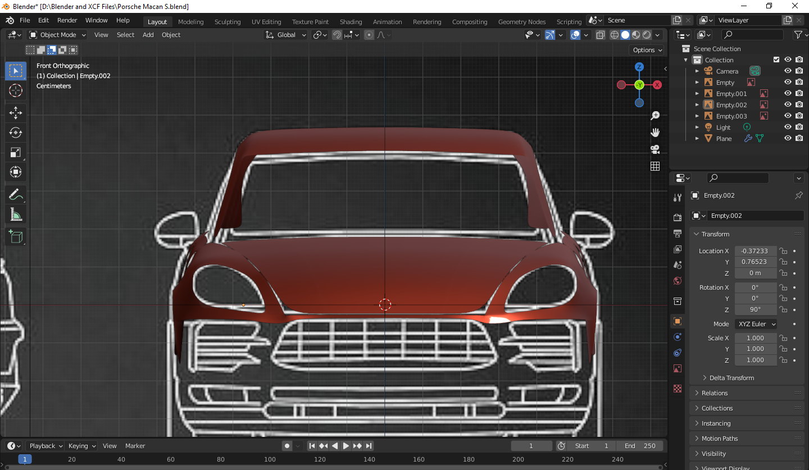
Task: Switch to wireframe viewport shading
Action: pos(615,35)
